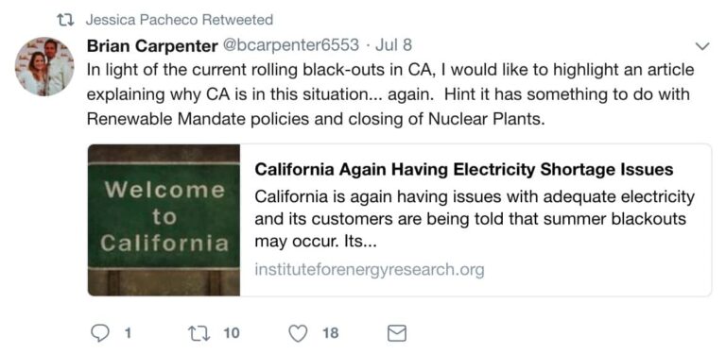This screenshot has height=354, width=726.
Task: Click the tweet body text about black-outs
Action: tap(390, 94)
